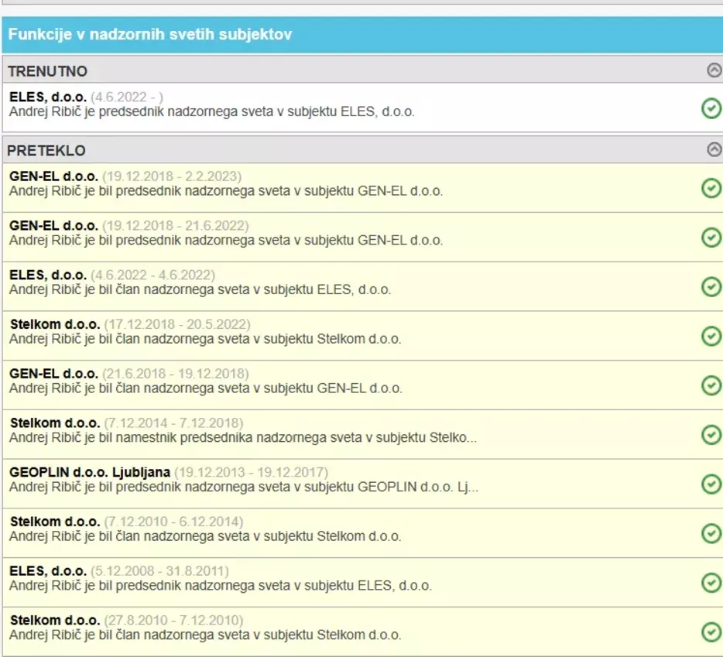Click check icon for GEN-EL row ending 2.2.2023
This screenshot has height=657, width=723.
click(711, 188)
